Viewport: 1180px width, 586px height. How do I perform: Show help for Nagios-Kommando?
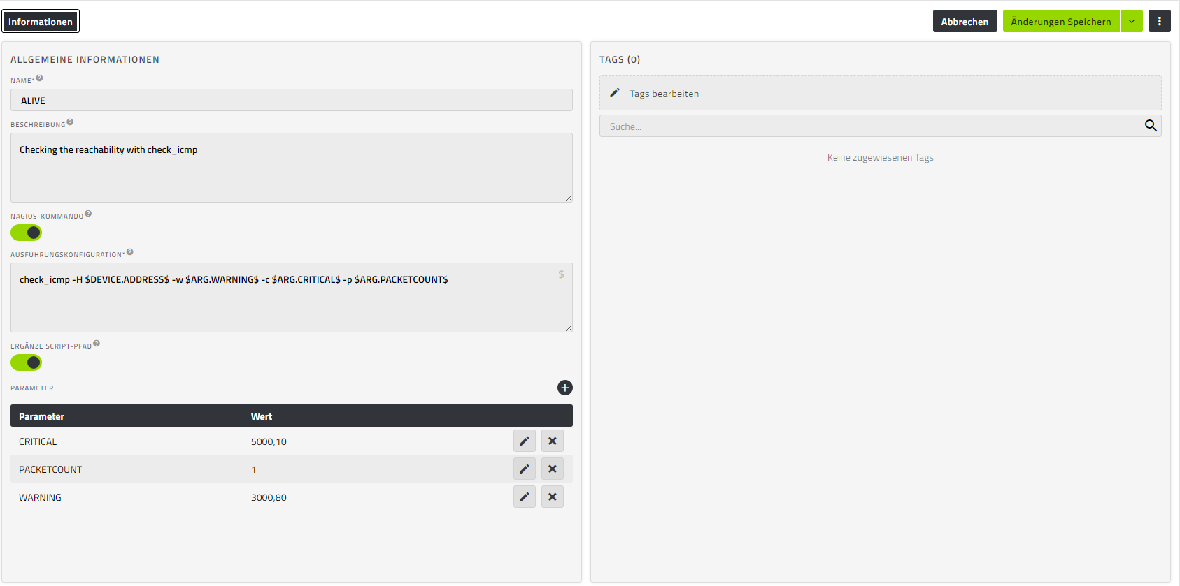pyautogui.click(x=88, y=214)
